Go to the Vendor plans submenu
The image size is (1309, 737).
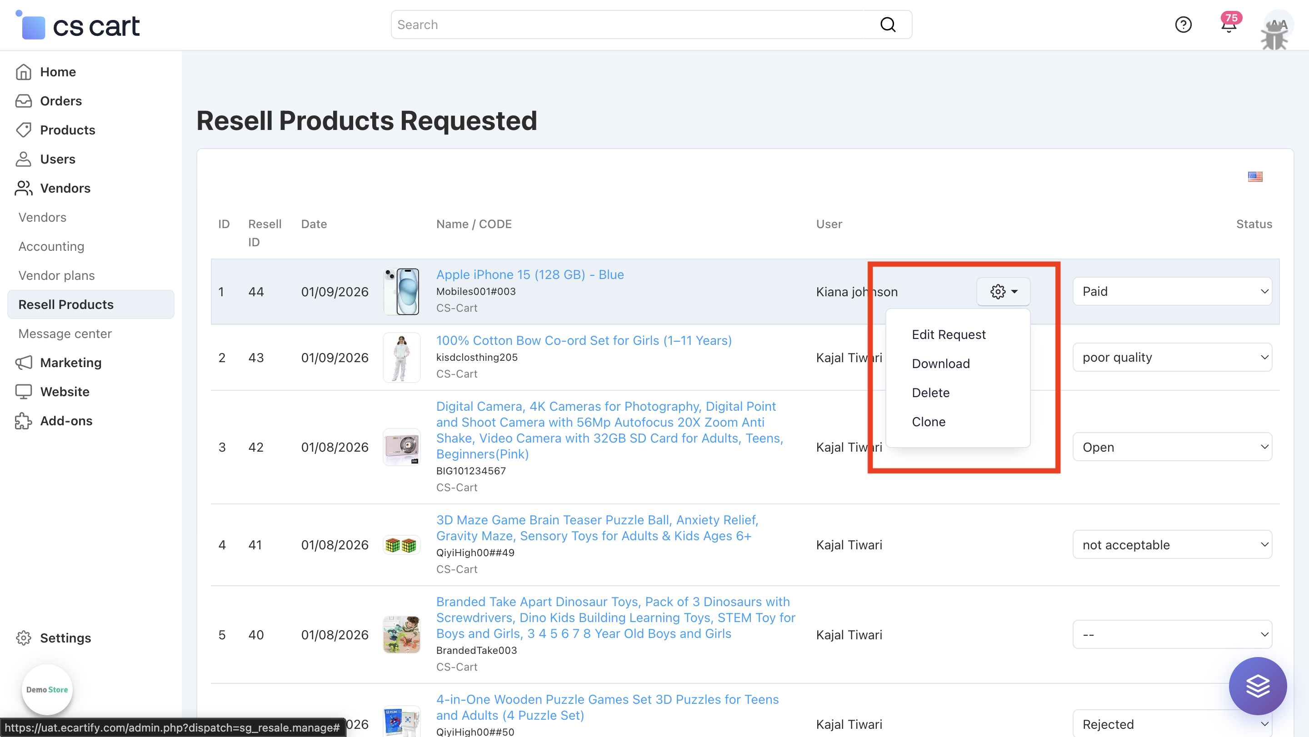coord(56,275)
